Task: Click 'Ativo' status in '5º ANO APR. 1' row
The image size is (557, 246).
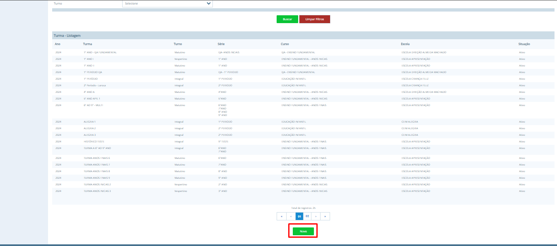Action: coord(522,99)
